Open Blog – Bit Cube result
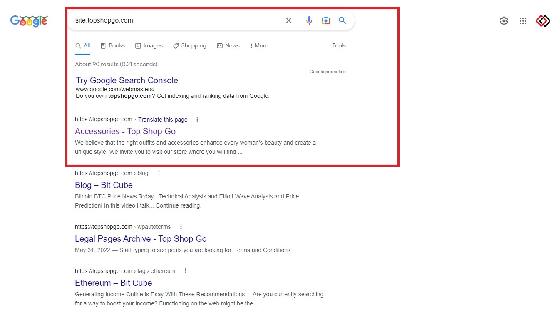Image resolution: width=556 pixels, height=320 pixels. (104, 185)
